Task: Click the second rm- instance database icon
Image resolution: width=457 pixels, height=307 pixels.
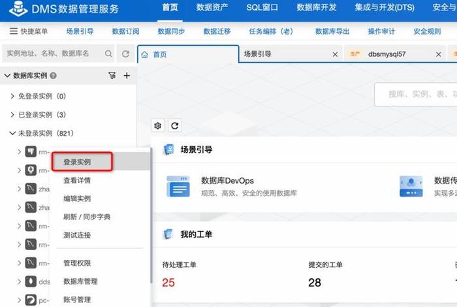Action: [x=31, y=170]
